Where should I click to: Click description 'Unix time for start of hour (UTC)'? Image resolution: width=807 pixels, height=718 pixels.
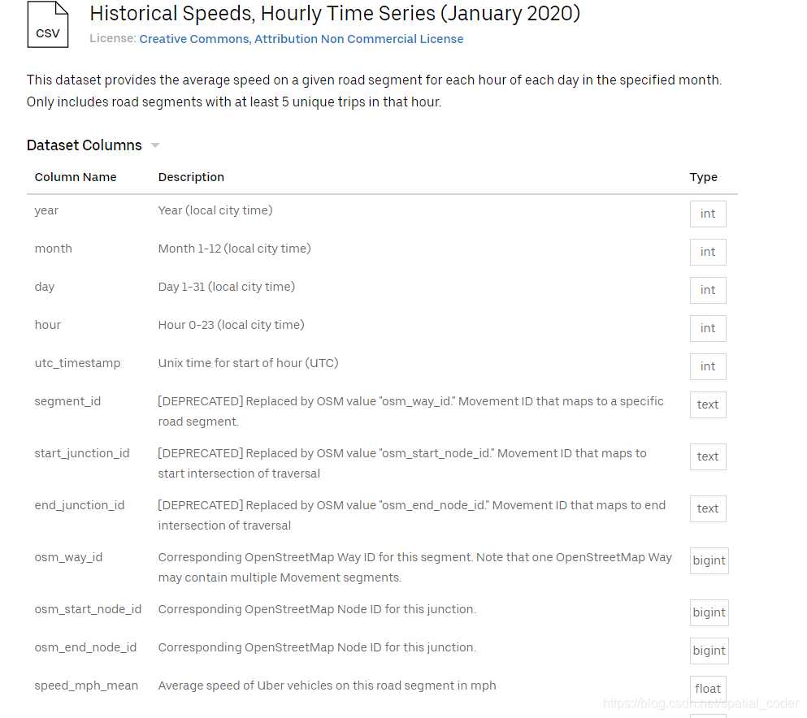[248, 363]
